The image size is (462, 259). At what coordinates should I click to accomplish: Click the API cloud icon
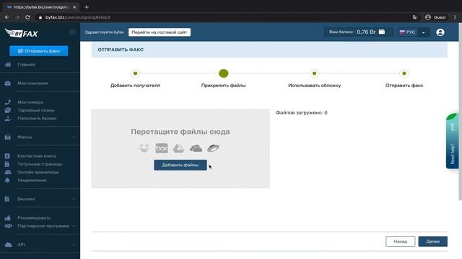(8, 245)
